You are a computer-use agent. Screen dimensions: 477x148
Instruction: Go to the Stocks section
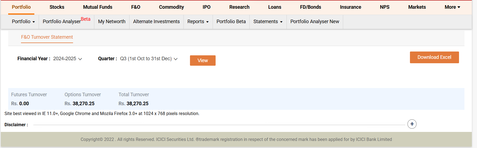(57, 7)
